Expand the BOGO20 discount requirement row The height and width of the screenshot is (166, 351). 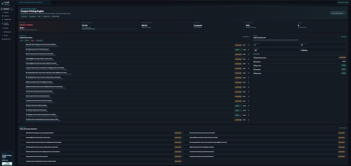135,87
